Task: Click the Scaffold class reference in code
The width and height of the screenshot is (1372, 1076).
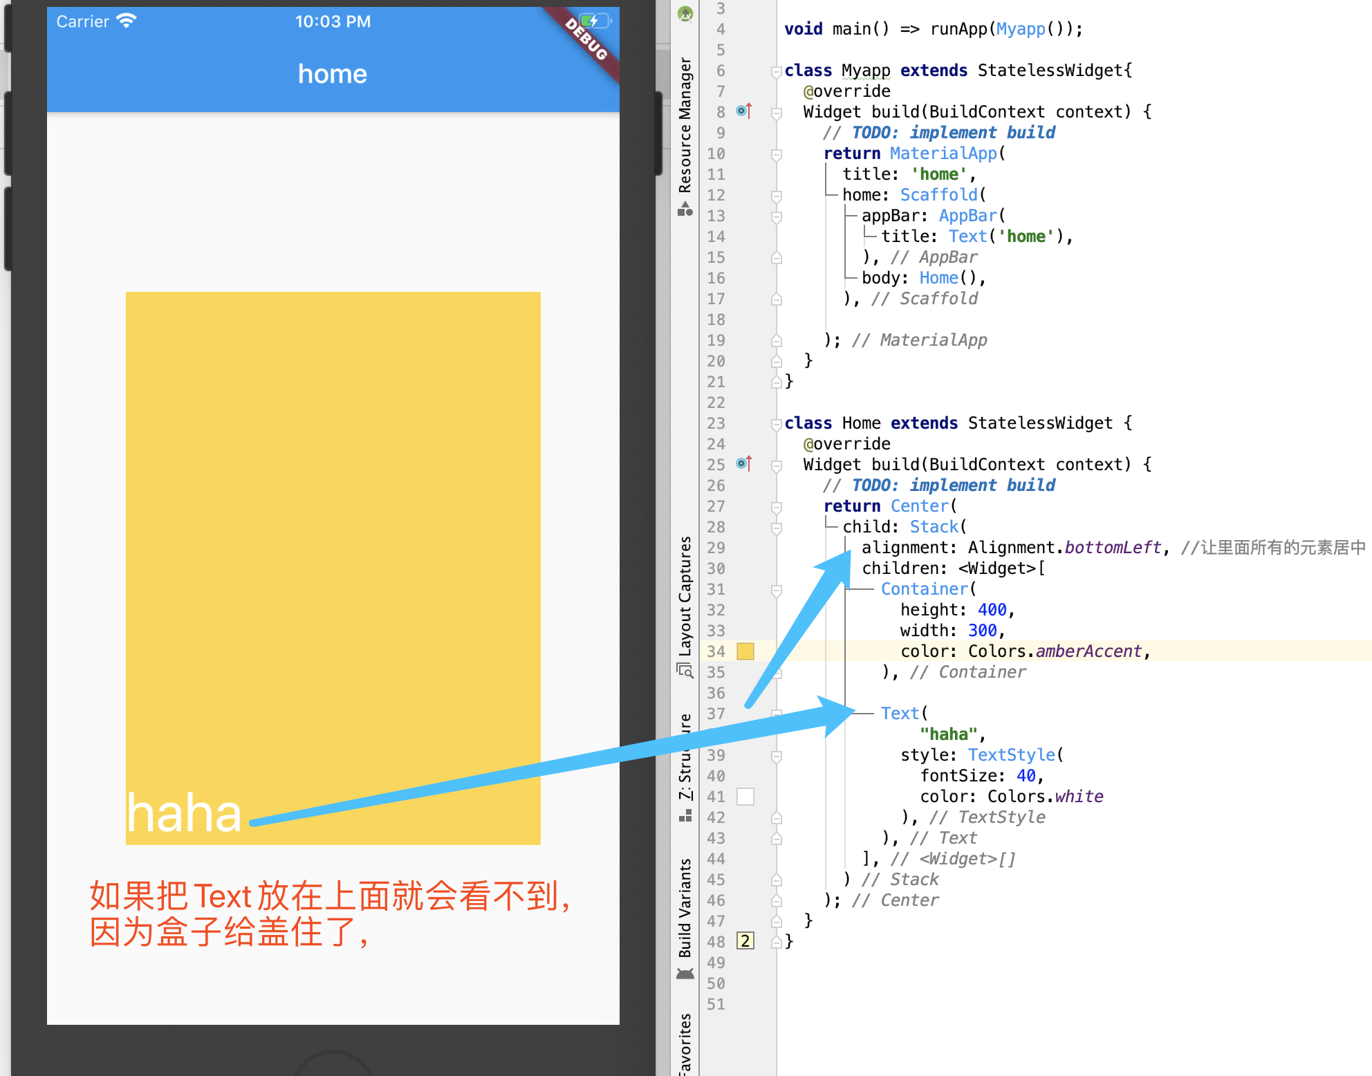Action: tap(938, 195)
